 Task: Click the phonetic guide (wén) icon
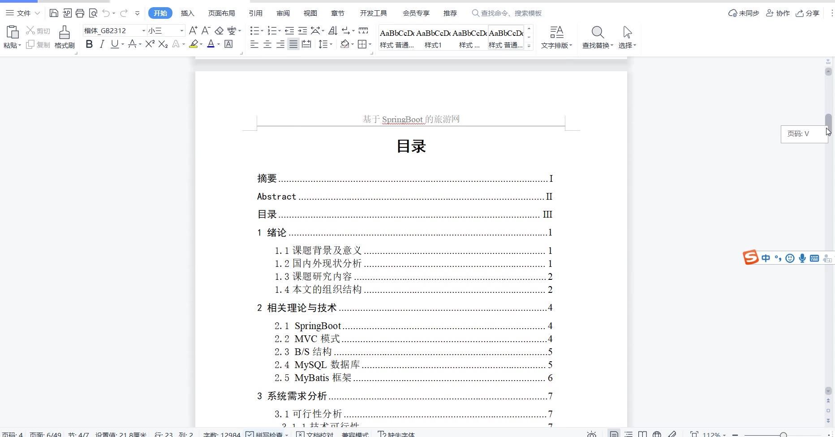click(232, 30)
